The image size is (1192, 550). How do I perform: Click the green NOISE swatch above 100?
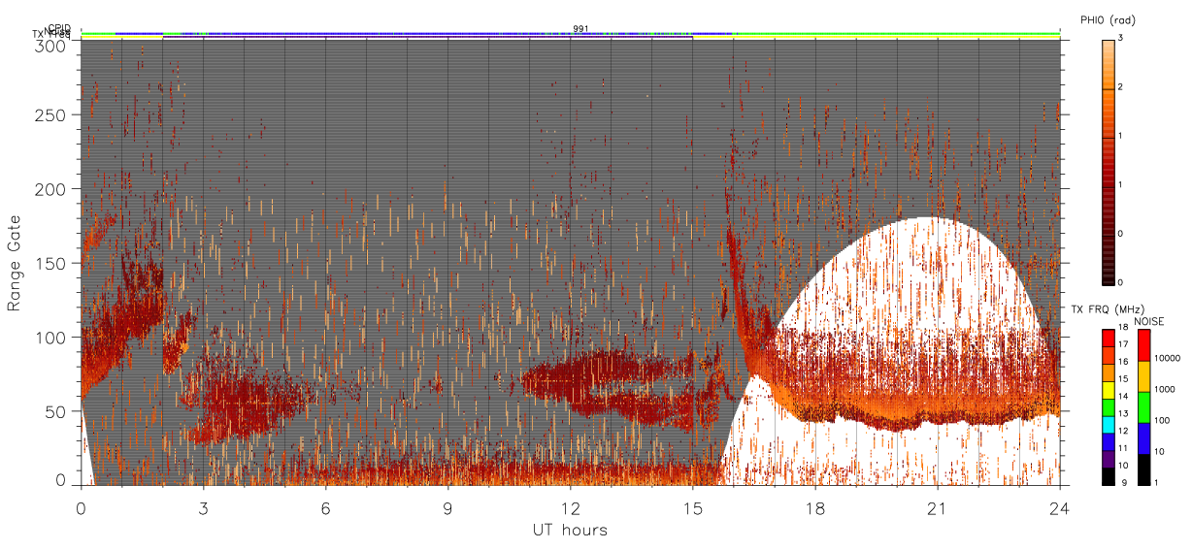(1145, 407)
